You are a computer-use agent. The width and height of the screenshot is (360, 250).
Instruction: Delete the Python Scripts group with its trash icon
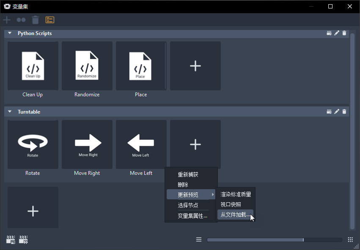(x=344, y=33)
